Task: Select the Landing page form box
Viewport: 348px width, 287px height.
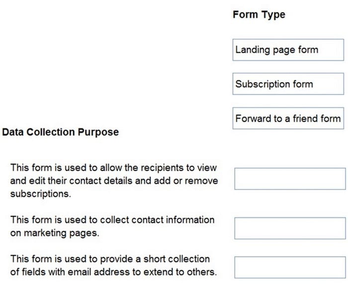Action: 288,50
